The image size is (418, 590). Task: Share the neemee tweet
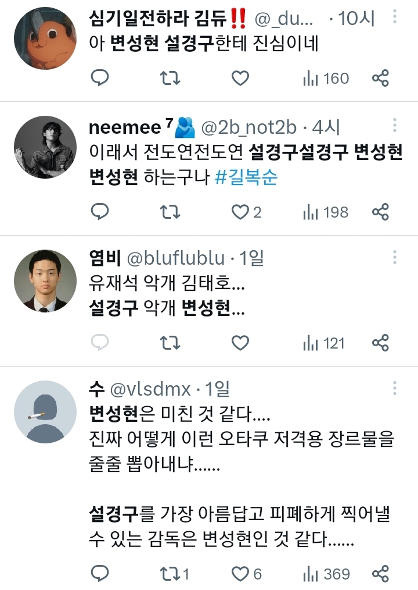tap(380, 212)
